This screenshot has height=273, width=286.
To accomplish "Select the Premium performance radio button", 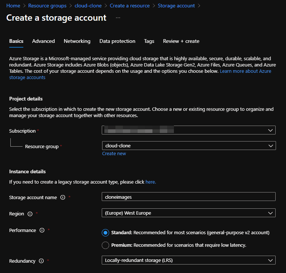I will pyautogui.click(x=105, y=245).
